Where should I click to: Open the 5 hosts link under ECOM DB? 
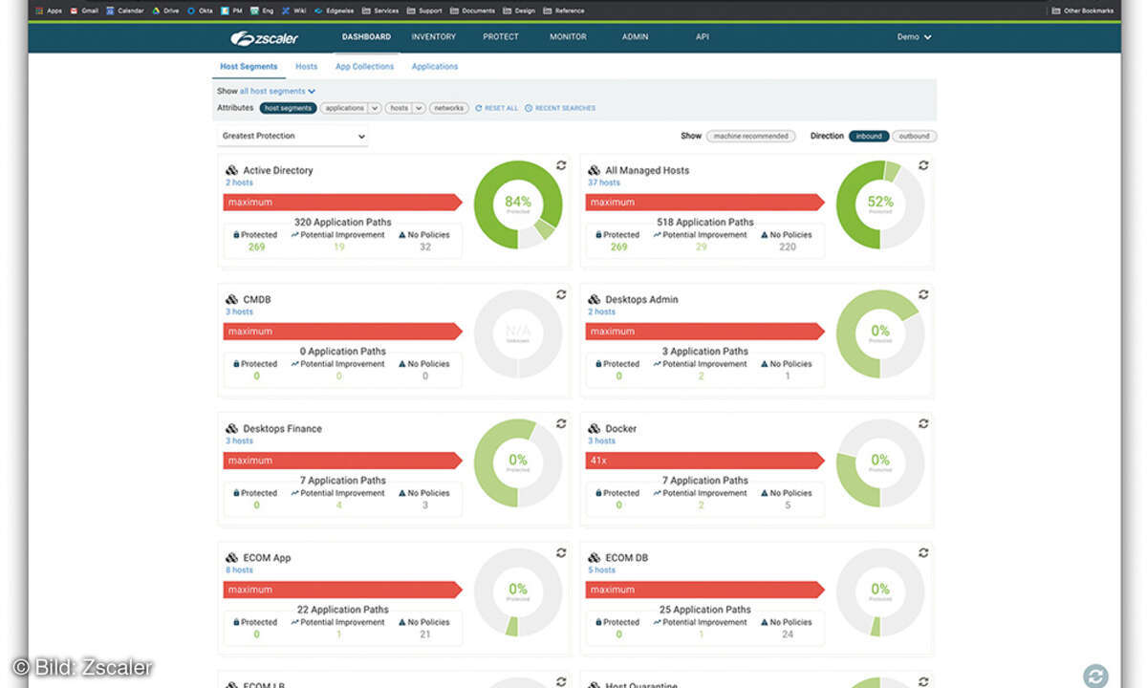(x=601, y=570)
